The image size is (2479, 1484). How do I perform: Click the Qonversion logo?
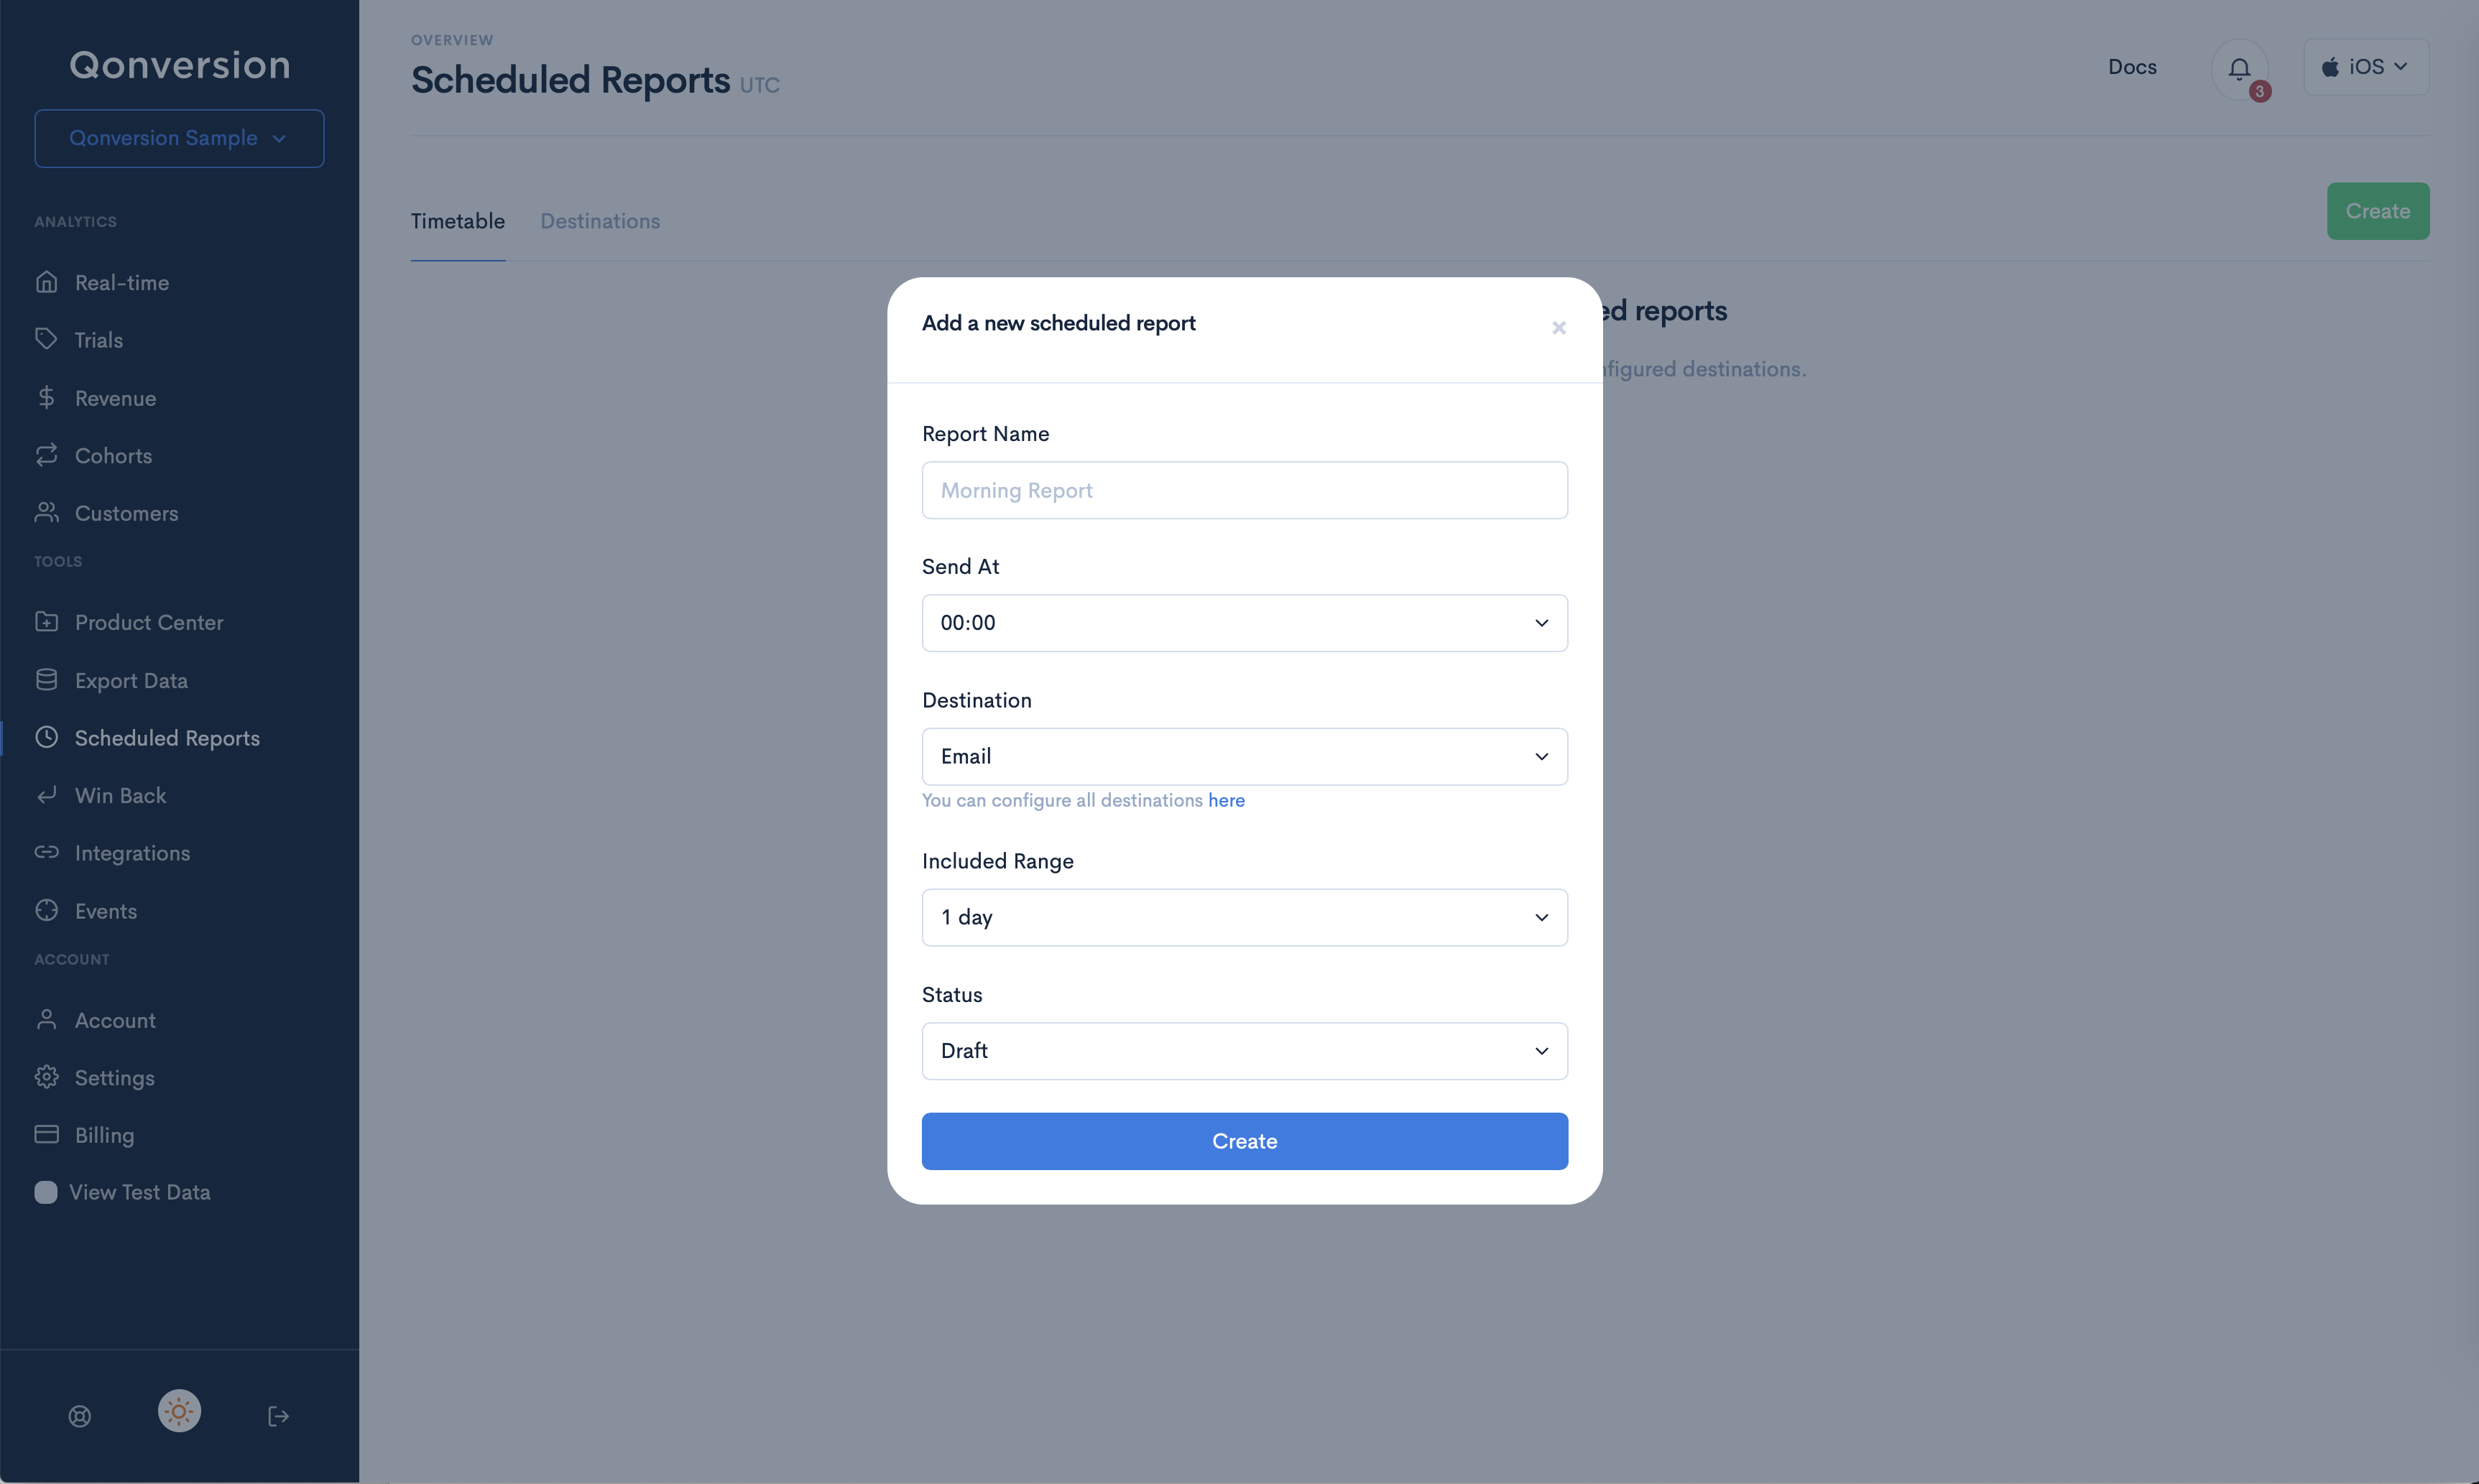click(x=180, y=65)
